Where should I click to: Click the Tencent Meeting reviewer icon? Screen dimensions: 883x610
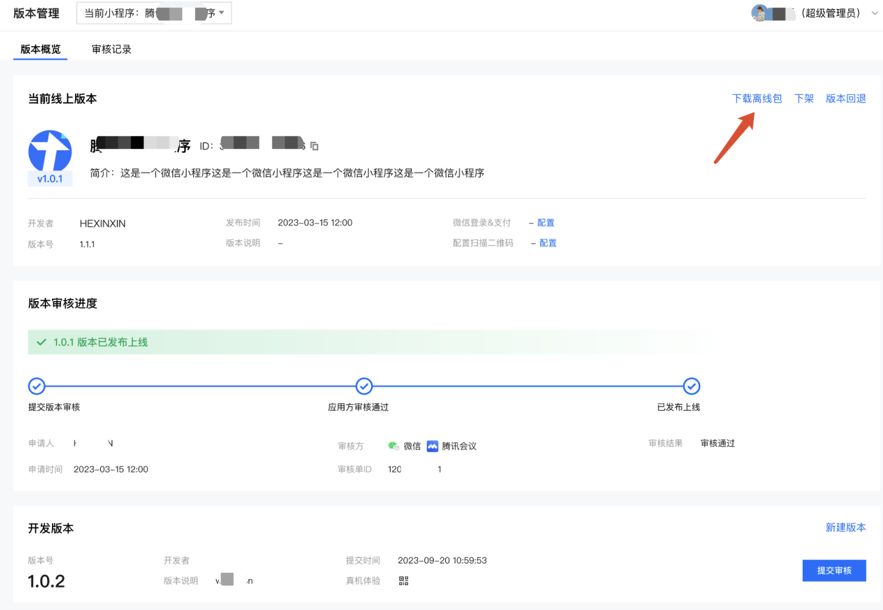coord(433,446)
